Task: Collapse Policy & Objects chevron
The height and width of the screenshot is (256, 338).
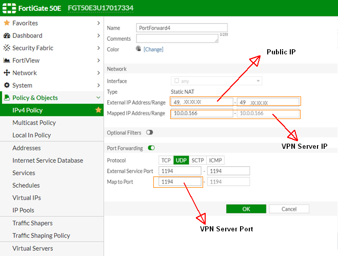Action: [x=98, y=97]
